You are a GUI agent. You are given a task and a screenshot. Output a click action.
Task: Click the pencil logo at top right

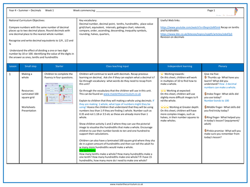(x=236, y=11)
